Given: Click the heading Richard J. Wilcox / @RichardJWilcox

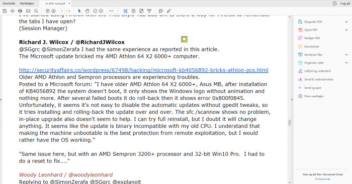Looking at the screenshot, I should point(72,42).
